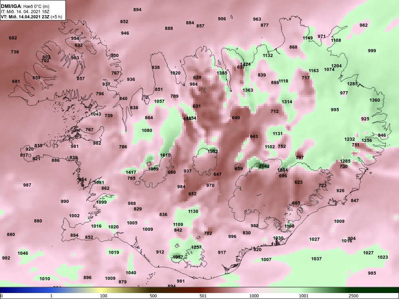Click the map value 623
Viewport: 399px width, 299px height.
point(298,182)
